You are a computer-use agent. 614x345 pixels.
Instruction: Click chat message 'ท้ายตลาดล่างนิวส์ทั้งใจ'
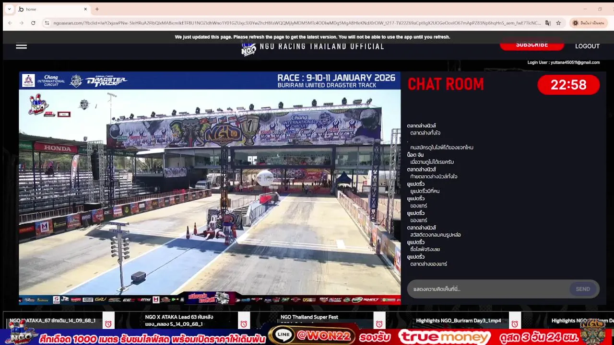click(434, 177)
